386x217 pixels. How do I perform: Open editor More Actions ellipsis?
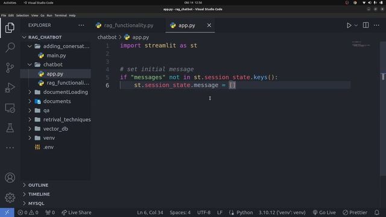tap(376, 25)
